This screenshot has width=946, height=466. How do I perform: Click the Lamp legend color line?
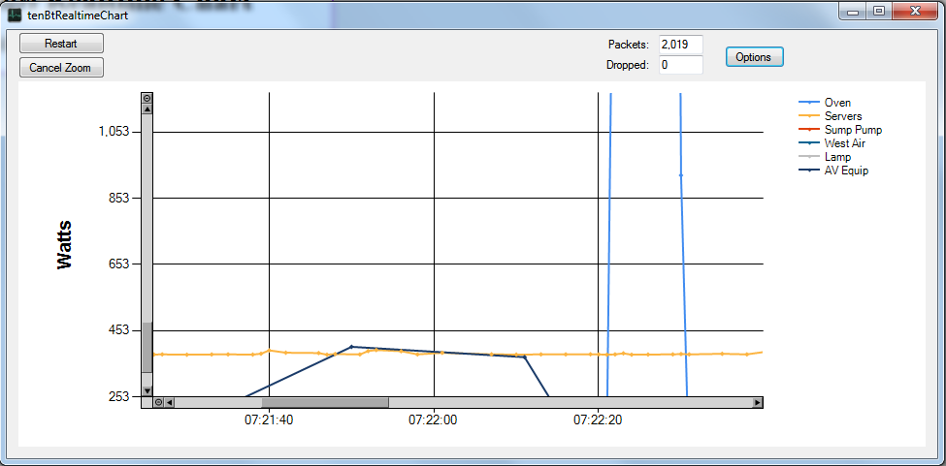coord(808,157)
